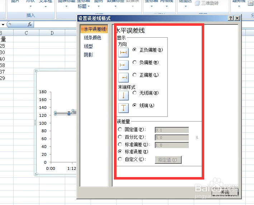Click the chart axis value 180
This screenshot has width=254, height=205.
pyautogui.click(x=43, y=92)
